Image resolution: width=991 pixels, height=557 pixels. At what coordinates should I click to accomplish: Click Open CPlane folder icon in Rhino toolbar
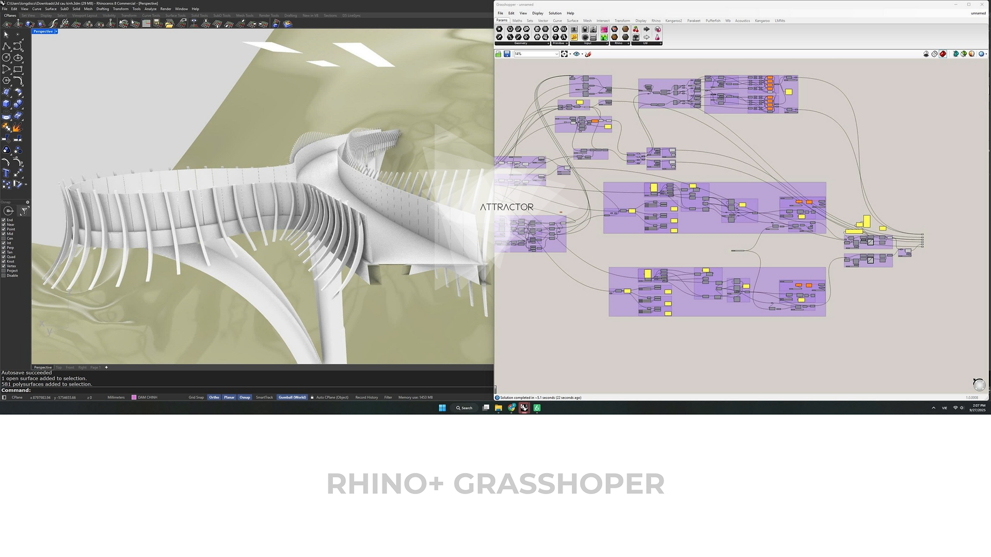(x=169, y=24)
